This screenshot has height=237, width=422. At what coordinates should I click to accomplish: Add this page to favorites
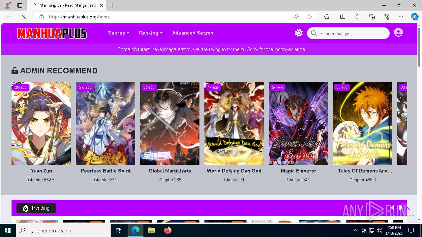click(309, 17)
